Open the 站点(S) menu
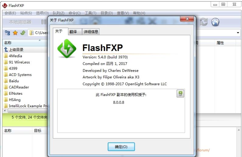 (x=26, y=13)
